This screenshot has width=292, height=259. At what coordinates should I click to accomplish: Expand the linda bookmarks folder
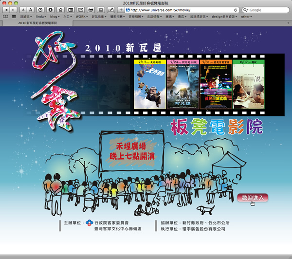point(41,17)
